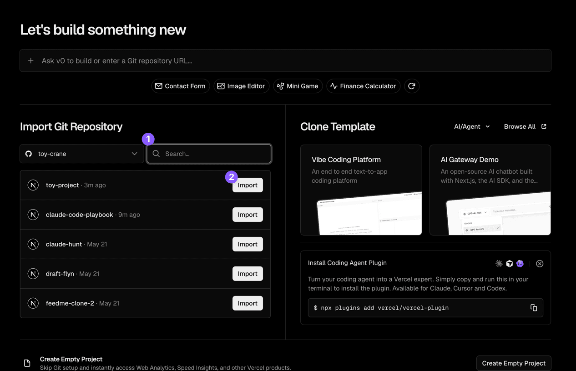
Task: Click the plus icon in the v0 prompt bar
Action: pyautogui.click(x=31, y=60)
